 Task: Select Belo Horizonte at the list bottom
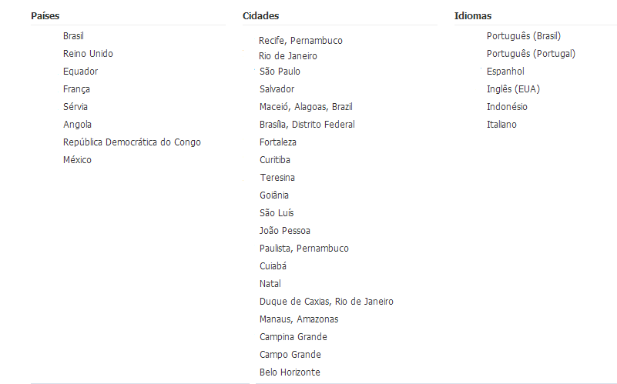[x=290, y=372]
